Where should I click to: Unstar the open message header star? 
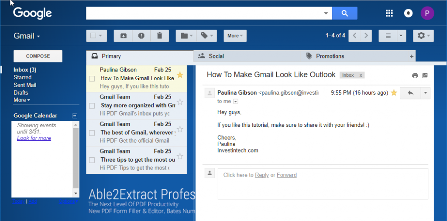click(x=394, y=93)
